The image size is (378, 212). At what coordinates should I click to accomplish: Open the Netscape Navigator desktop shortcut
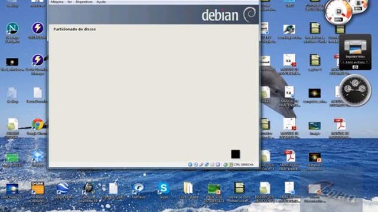tap(12, 29)
